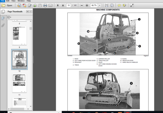Screen dimensions: 163x113
Task: Click the panel expand right arrow button
Action: 31,11
